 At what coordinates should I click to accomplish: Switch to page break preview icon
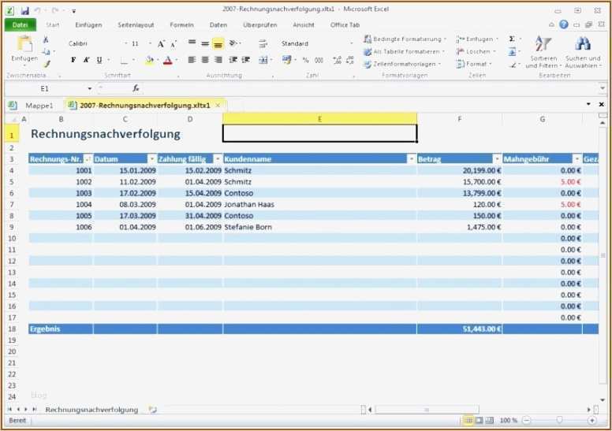(x=490, y=421)
